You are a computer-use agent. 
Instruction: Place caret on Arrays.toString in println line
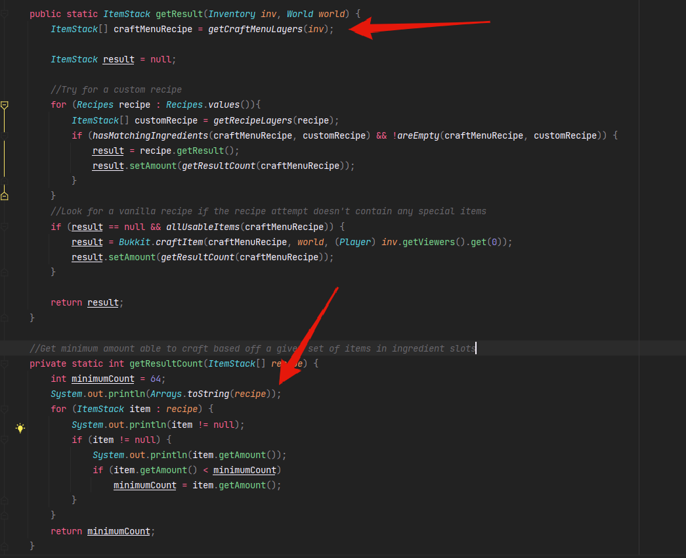click(190, 394)
